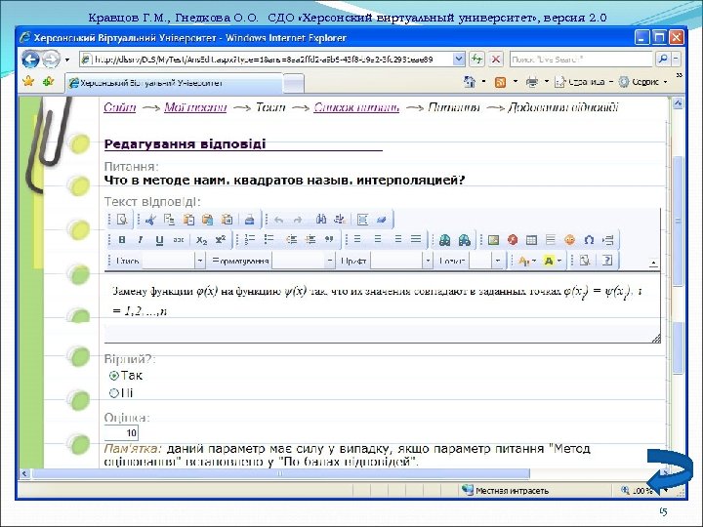Viewport: 703px width, 527px height.
Task: Open the recent pages dropdown by Back button
Action: (67, 60)
